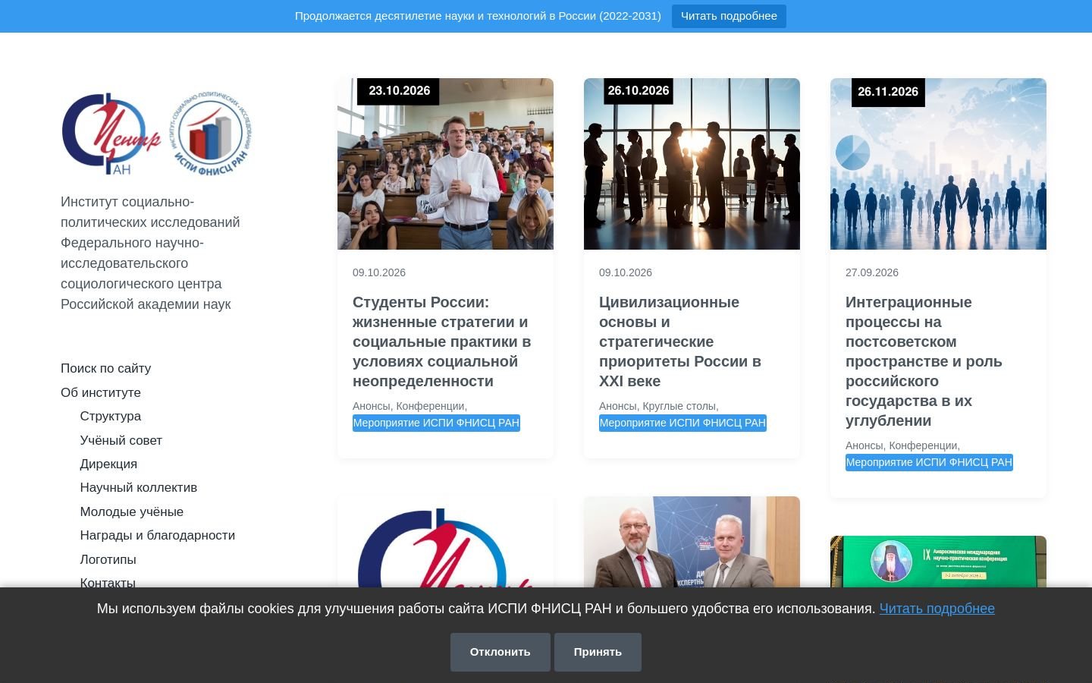
Task: Open 'Награды и благодарности' submenu item
Action: pos(157,535)
